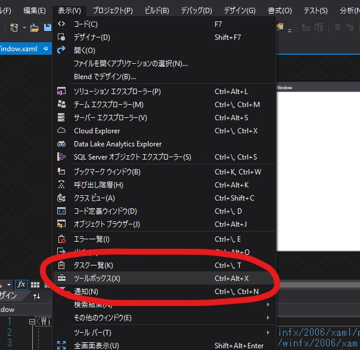Click the open file folder icon
The width and height of the screenshot is (360, 350).
tap(34, 27)
